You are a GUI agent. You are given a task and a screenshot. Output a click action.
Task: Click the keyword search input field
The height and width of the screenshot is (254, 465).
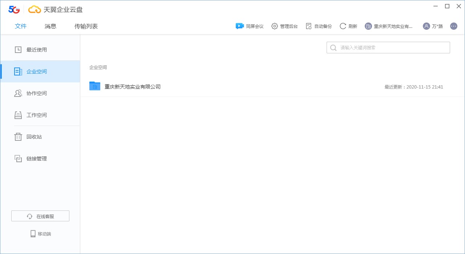388,48
